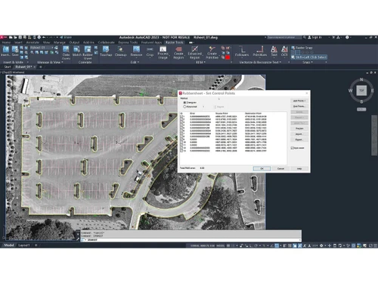The image size is (378, 284).
Task: Click the Add Points button
Action: [x=299, y=101]
